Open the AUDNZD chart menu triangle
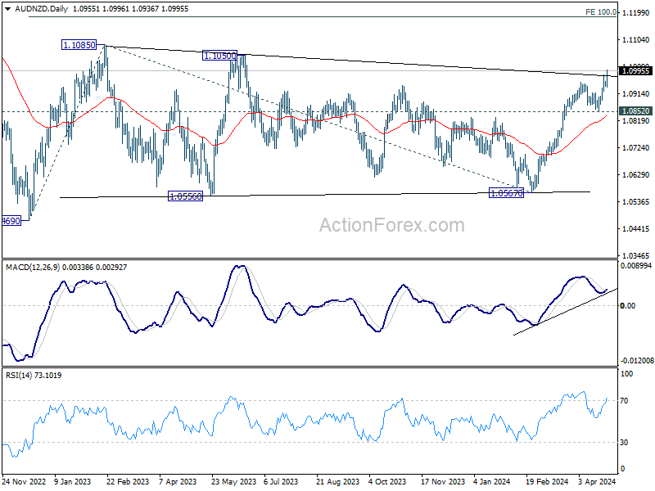This screenshot has width=655, height=491. [7, 9]
